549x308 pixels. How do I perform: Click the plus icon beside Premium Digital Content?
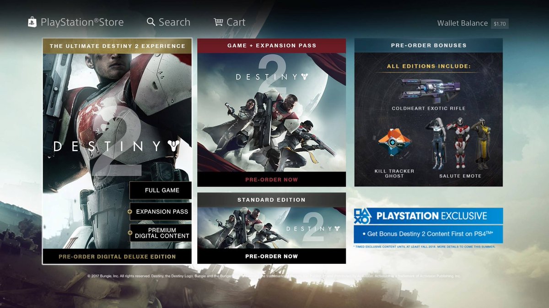coord(130,233)
